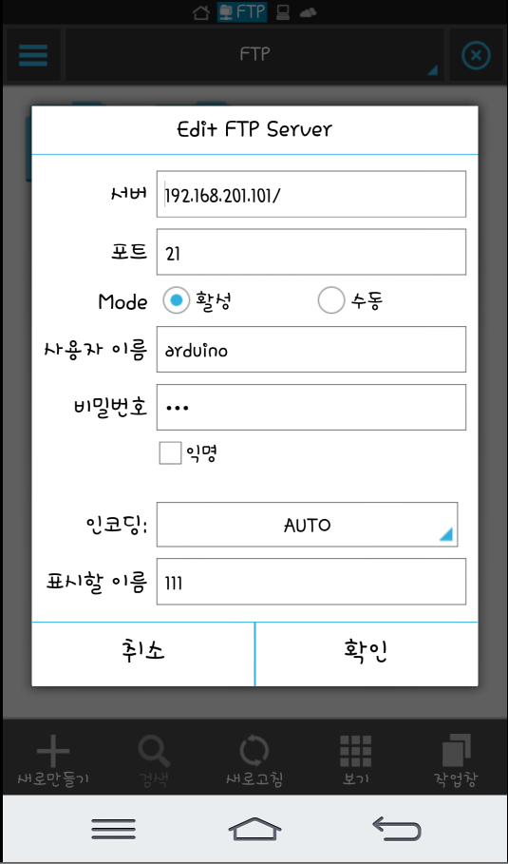Focus the 서버 address input field
Image resolution: width=508 pixels, height=864 pixels.
pos(310,194)
